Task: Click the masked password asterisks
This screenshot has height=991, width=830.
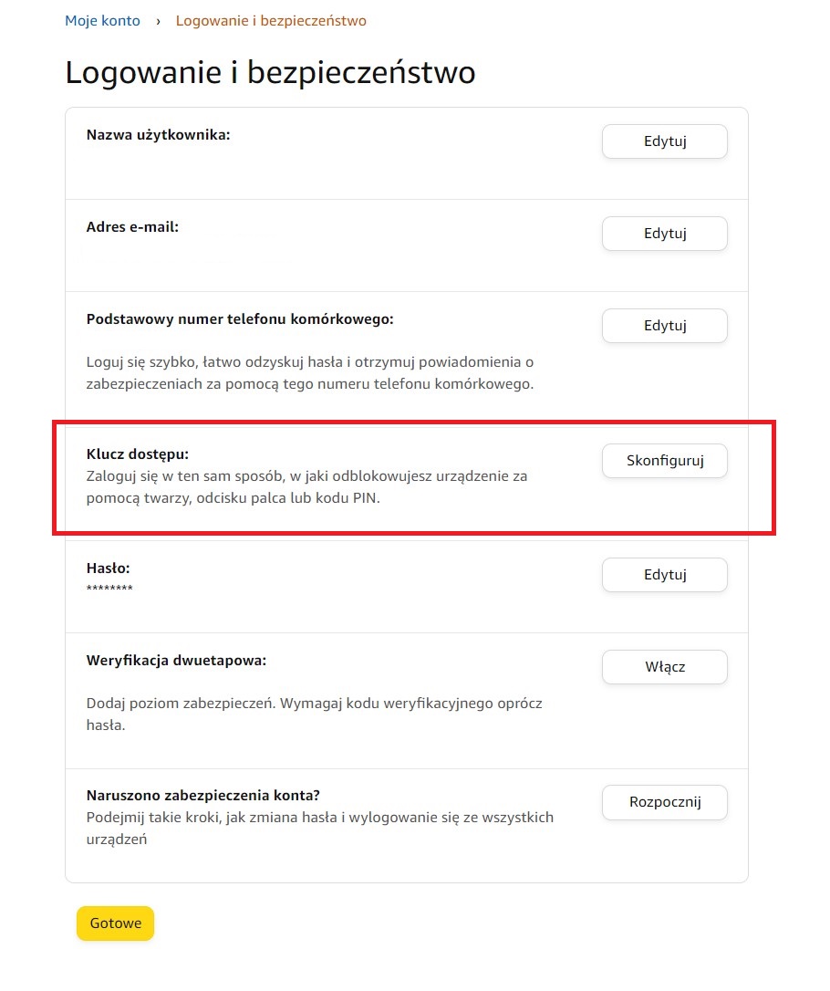Action: (x=109, y=589)
